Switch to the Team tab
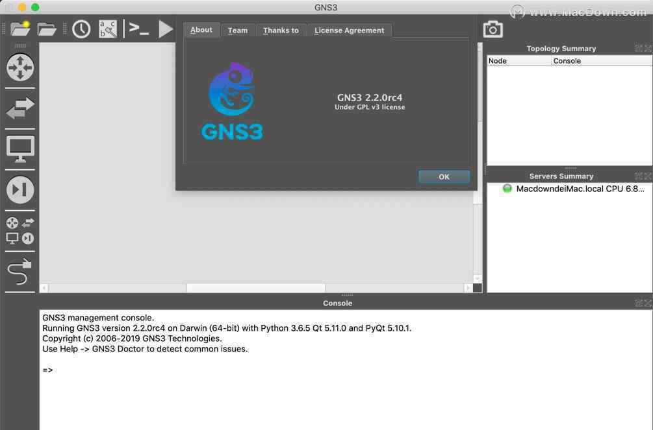This screenshot has height=430, width=653. (238, 30)
